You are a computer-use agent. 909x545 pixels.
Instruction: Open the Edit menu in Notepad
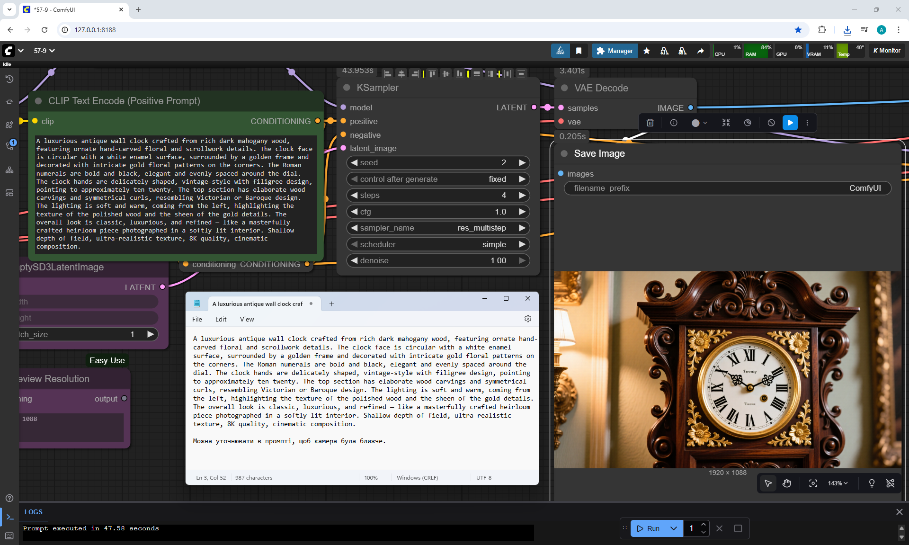tap(221, 319)
